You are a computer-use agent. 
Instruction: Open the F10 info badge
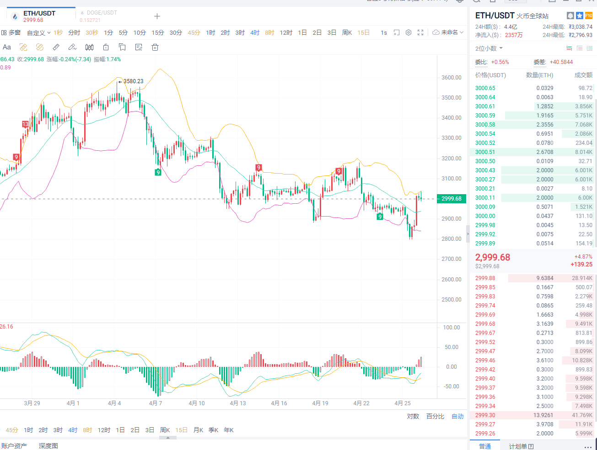click(x=589, y=16)
